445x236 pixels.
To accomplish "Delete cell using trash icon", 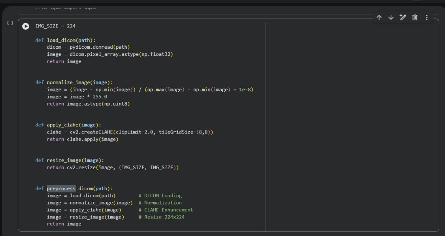I will [414, 17].
